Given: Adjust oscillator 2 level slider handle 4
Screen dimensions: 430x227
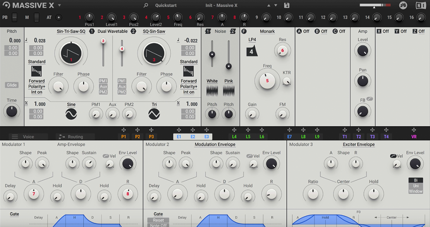Looking at the screenshot, I should [122, 49].
